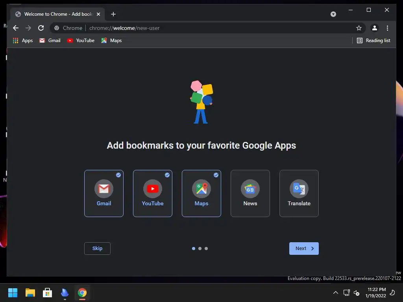Deselect the Gmail app card
The width and height of the screenshot is (403, 302).
[x=104, y=193]
